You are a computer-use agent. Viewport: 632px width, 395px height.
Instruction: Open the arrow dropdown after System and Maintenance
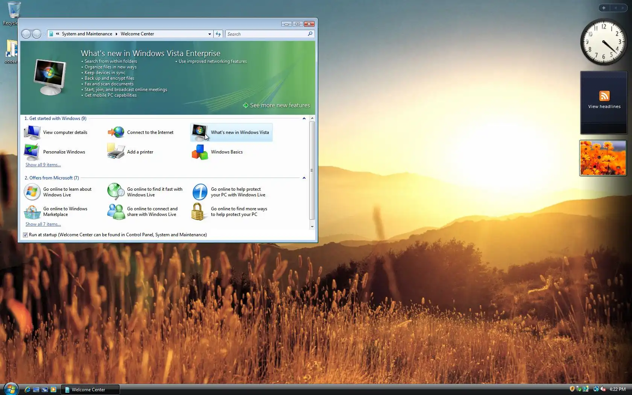(116, 34)
